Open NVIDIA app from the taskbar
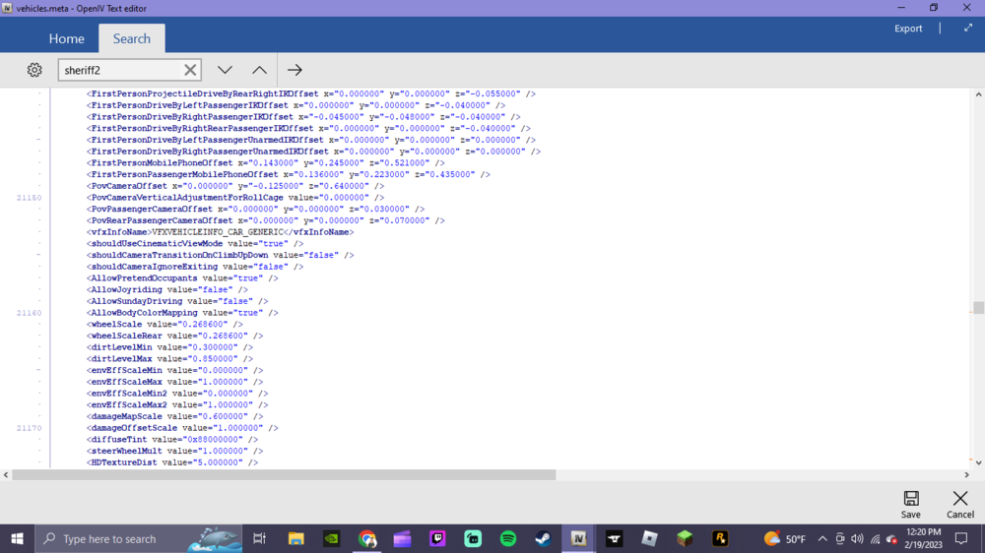The width and height of the screenshot is (985, 553). point(332,538)
